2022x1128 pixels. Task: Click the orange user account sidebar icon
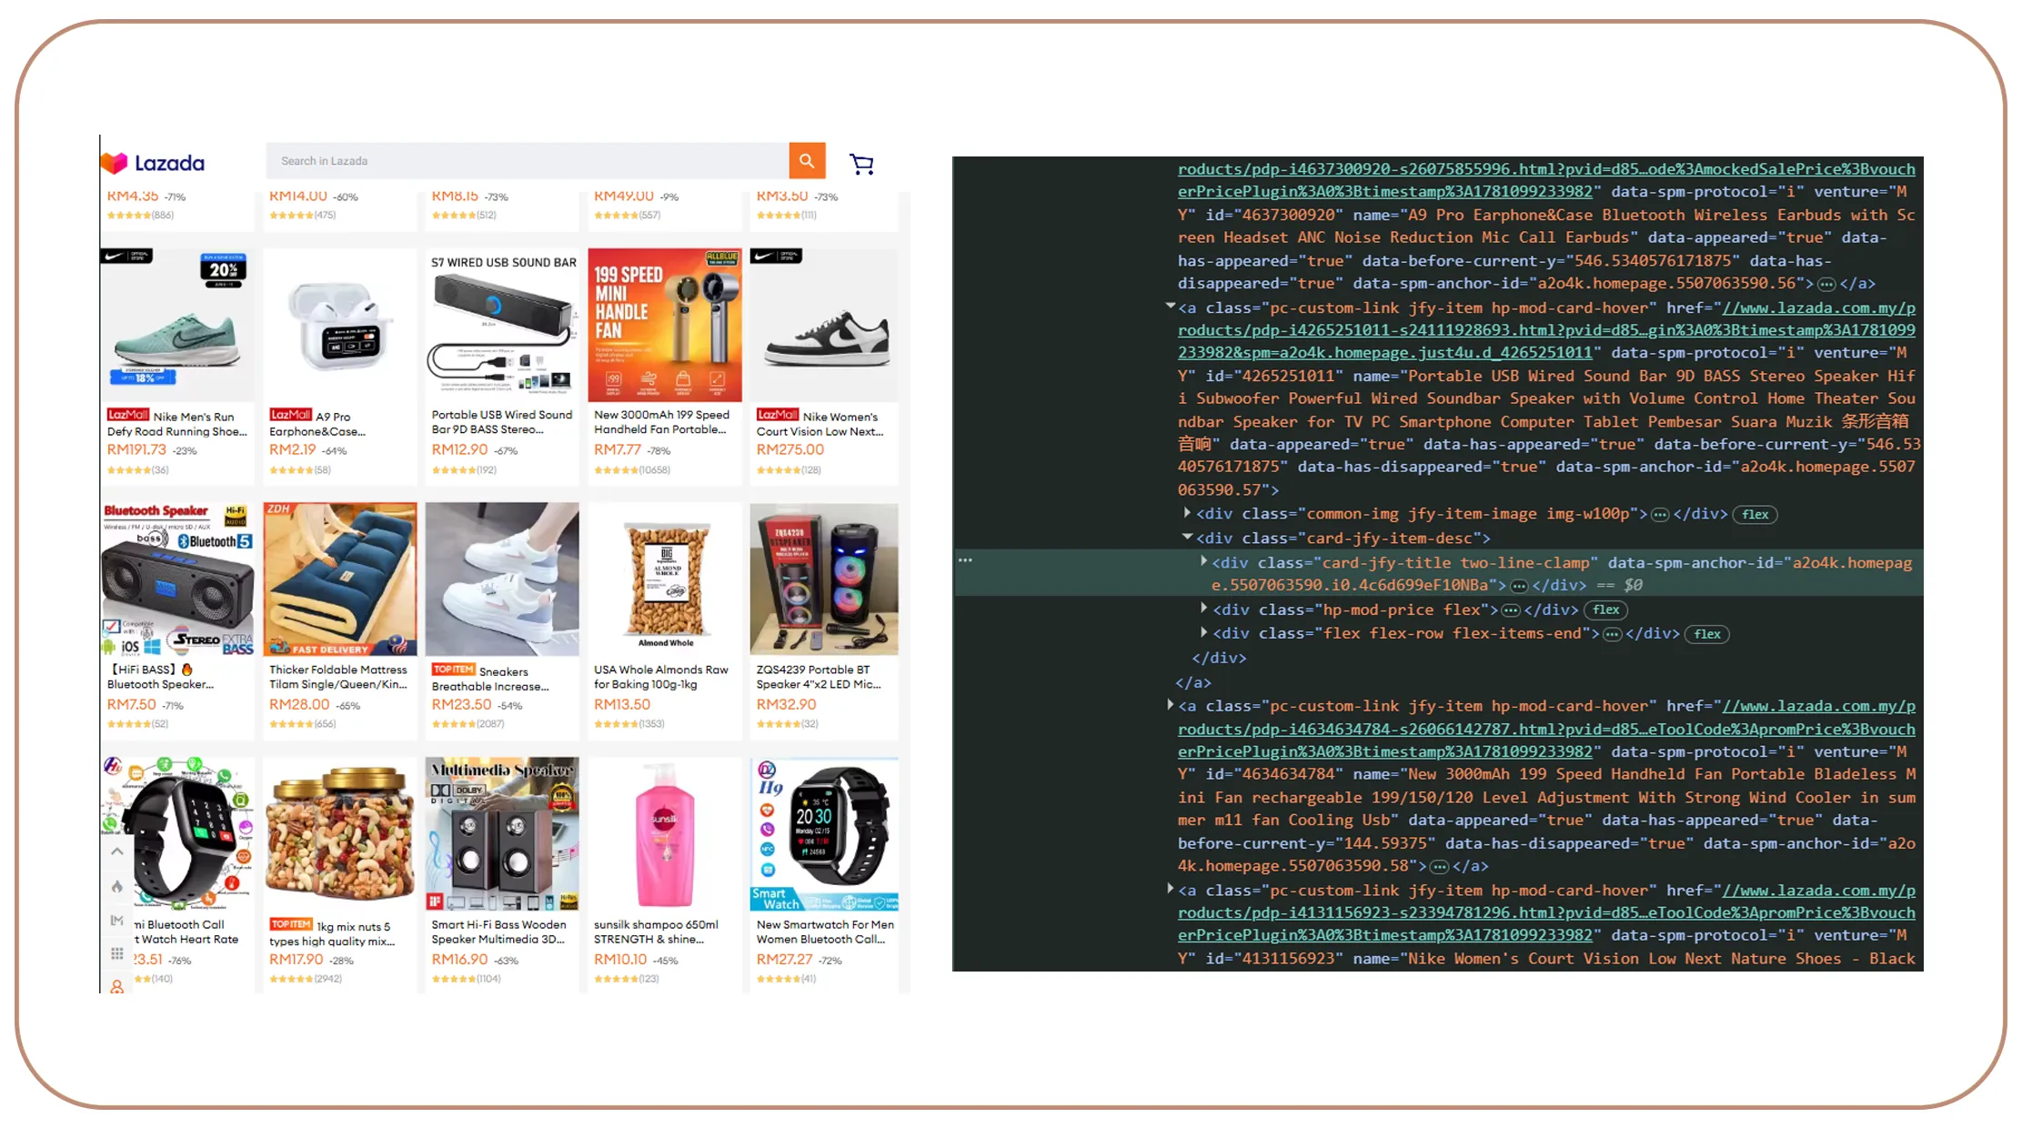[x=117, y=987]
